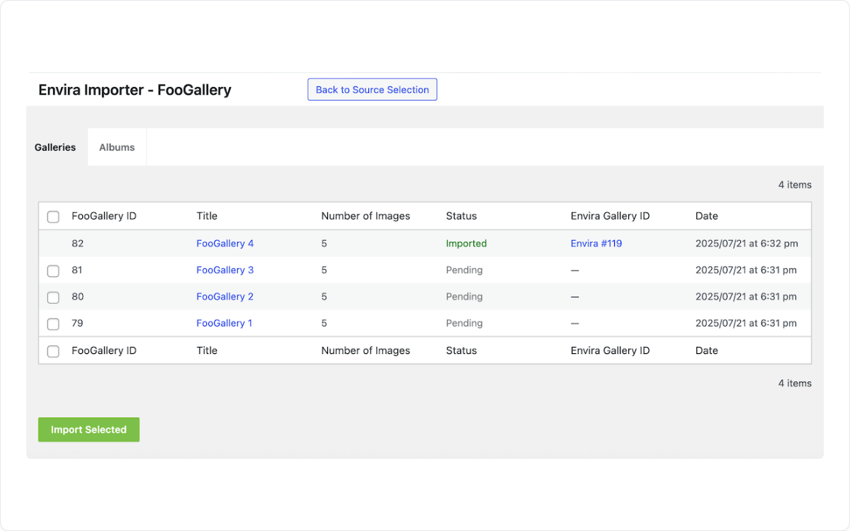Click the Title header in table footer
The image size is (850, 531).
207,350
